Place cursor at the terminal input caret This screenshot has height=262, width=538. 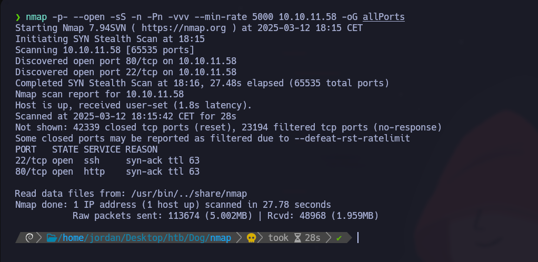click(x=358, y=238)
